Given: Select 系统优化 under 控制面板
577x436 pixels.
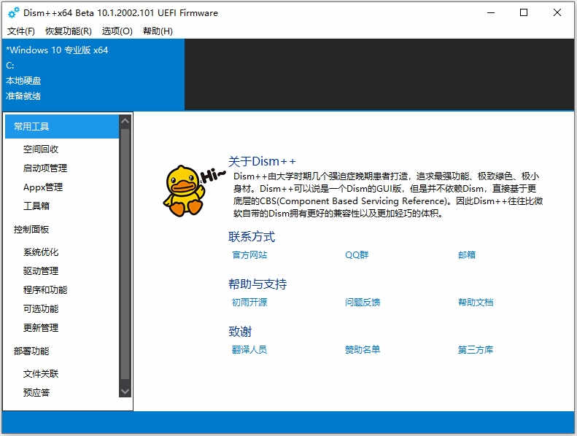Looking at the screenshot, I should (41, 252).
